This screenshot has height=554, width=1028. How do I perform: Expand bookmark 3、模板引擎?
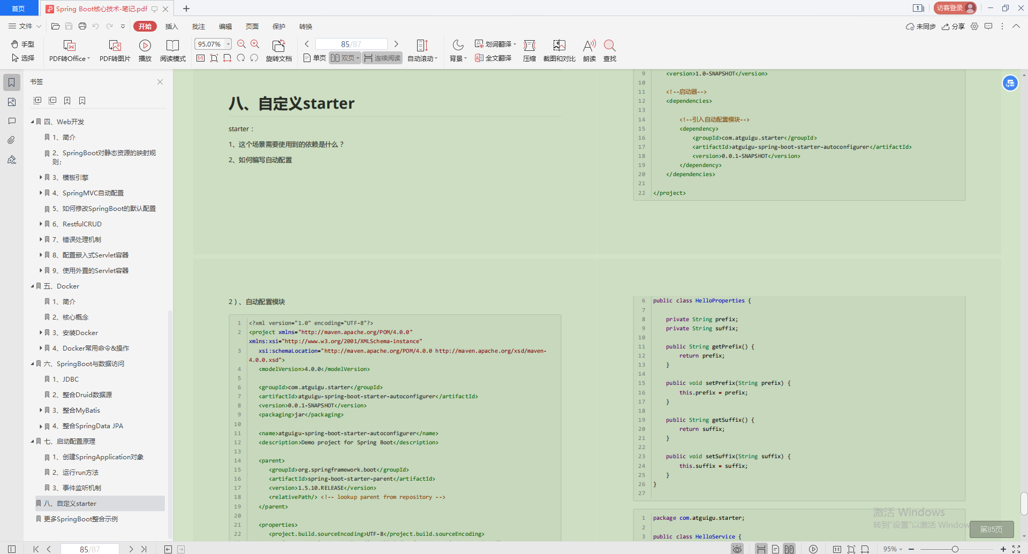pyautogui.click(x=41, y=177)
